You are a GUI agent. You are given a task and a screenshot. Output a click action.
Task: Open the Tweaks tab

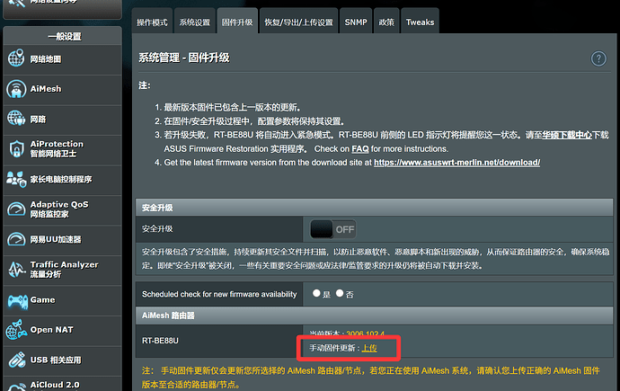tap(420, 22)
